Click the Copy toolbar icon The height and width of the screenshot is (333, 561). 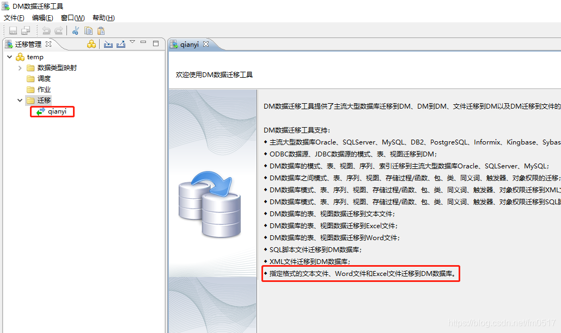tap(88, 31)
